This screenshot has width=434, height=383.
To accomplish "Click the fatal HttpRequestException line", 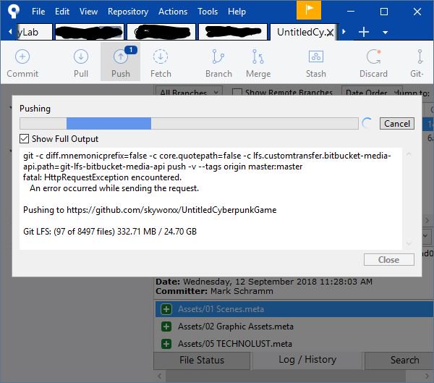I will pyautogui.click(x=102, y=177).
